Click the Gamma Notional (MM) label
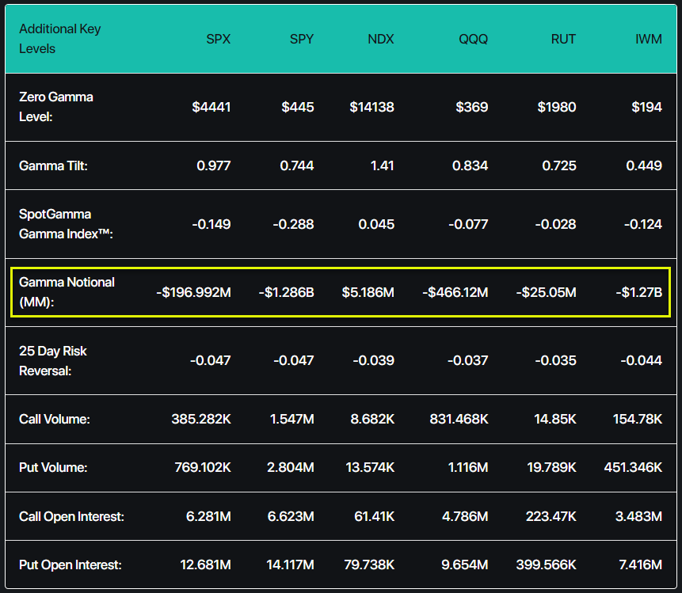This screenshot has height=593, width=682. point(67,291)
